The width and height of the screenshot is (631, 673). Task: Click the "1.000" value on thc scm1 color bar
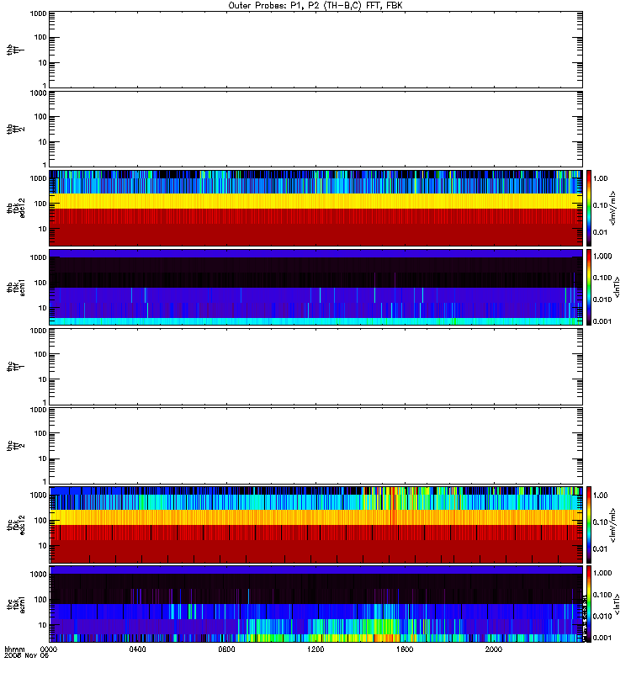click(602, 573)
